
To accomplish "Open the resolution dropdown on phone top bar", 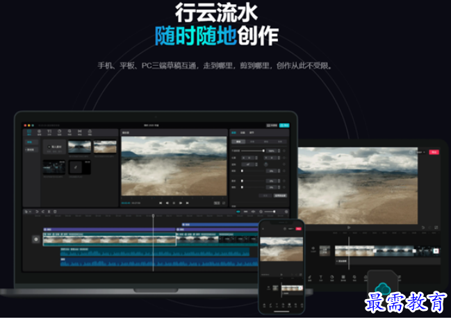I will [x=290, y=229].
